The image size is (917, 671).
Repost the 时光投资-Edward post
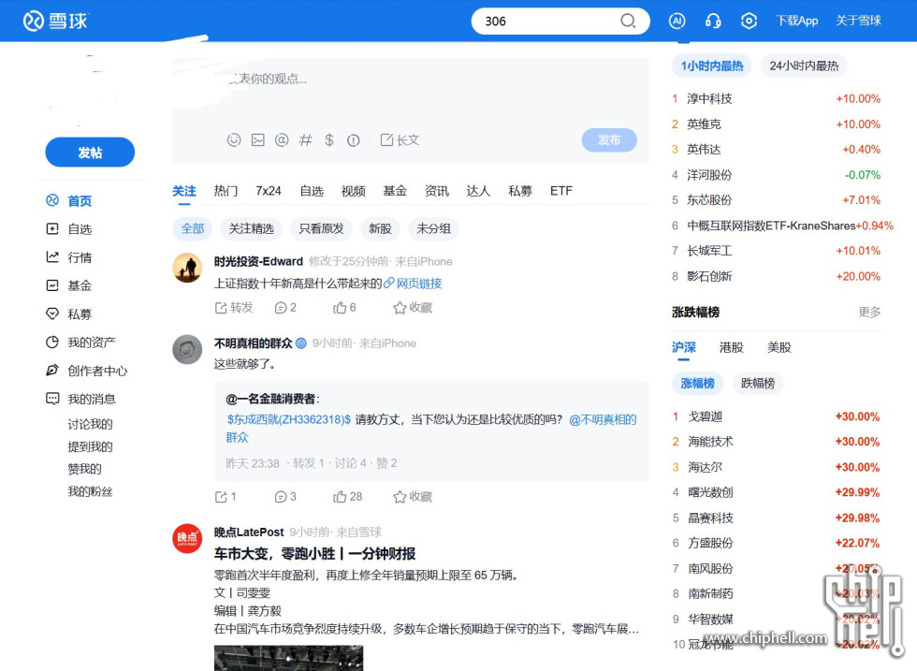click(x=234, y=308)
